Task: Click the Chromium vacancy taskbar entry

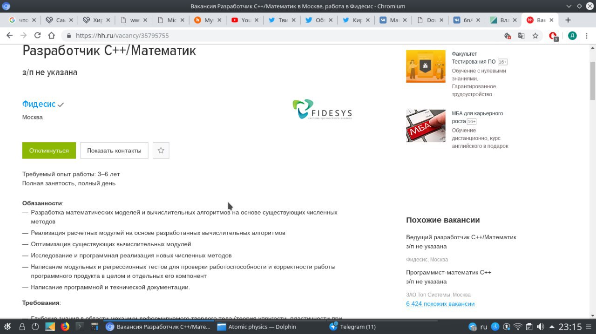Action: pos(158,327)
